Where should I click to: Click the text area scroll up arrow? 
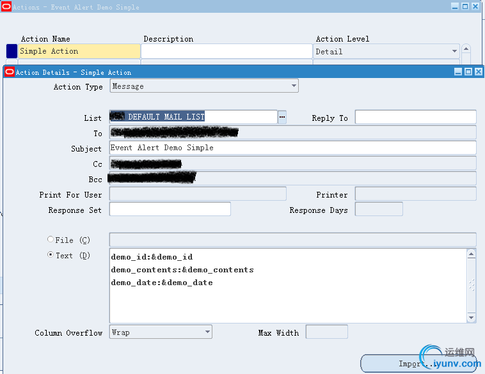(471, 254)
